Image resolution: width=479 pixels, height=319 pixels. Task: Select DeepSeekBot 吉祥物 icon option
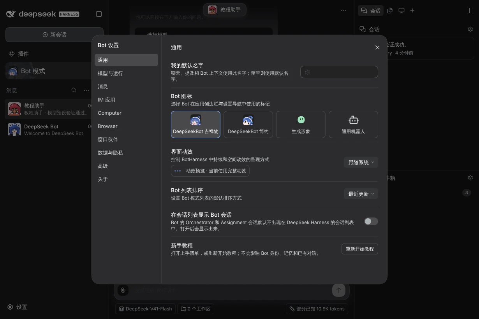point(195,124)
